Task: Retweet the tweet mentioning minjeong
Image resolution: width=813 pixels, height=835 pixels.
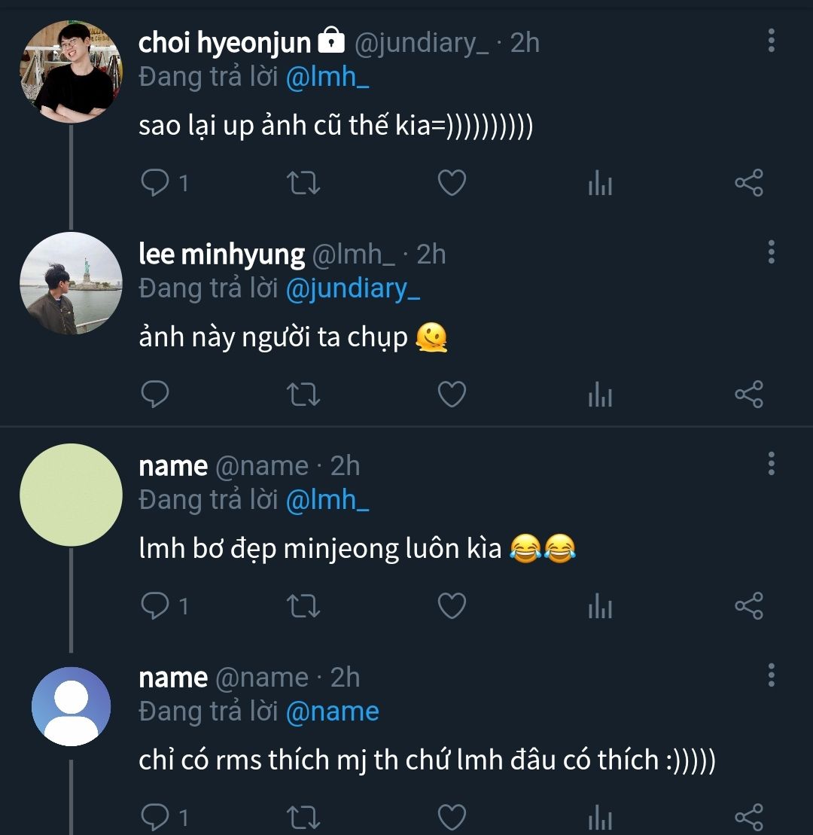Action: point(304,605)
